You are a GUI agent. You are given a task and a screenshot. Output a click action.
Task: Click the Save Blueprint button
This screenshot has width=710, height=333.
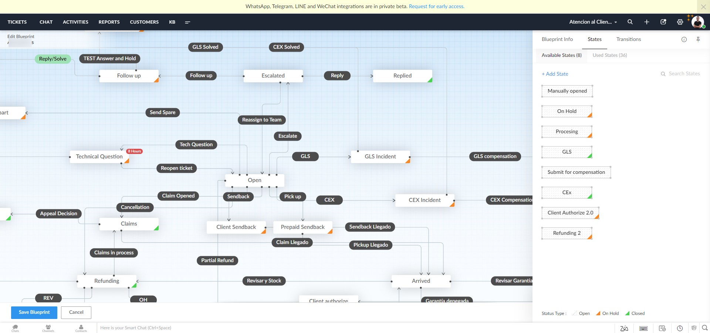34,312
